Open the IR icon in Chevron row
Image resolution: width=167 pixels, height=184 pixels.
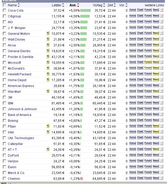click(161, 178)
